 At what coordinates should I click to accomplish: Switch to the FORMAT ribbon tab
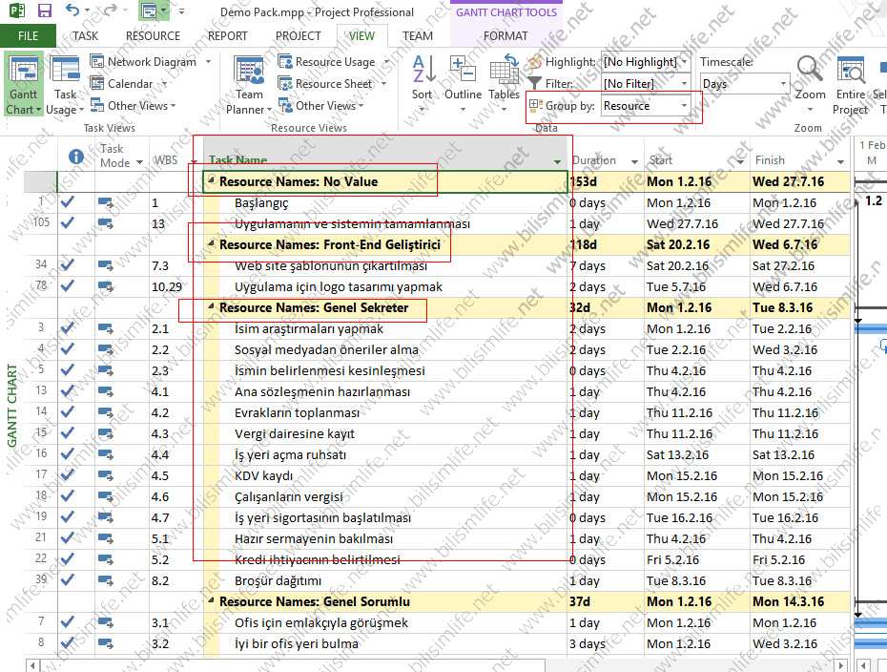click(505, 35)
